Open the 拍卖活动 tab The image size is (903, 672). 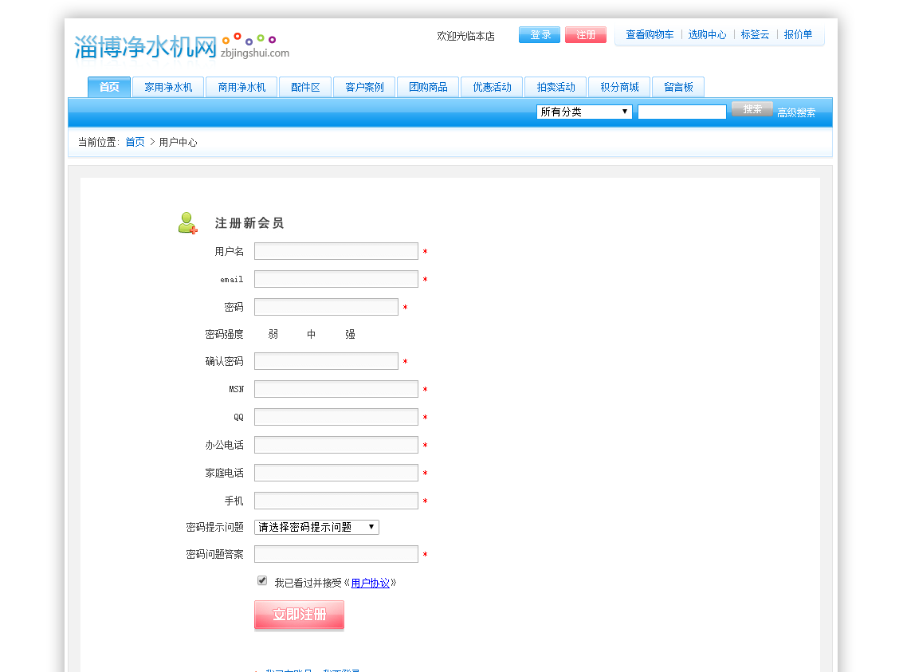pos(556,87)
